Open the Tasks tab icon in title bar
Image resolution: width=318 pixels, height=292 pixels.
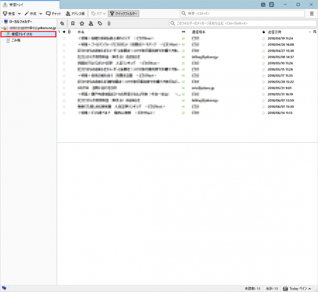[271, 4]
